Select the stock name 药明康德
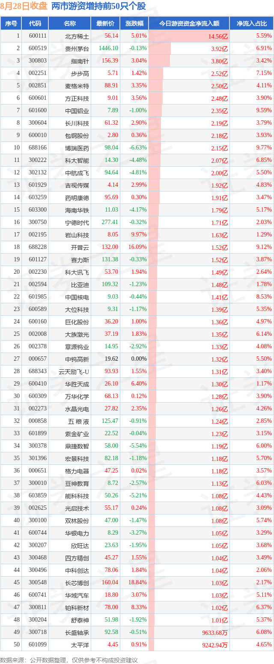This screenshot has width=274, height=664. click(77, 198)
